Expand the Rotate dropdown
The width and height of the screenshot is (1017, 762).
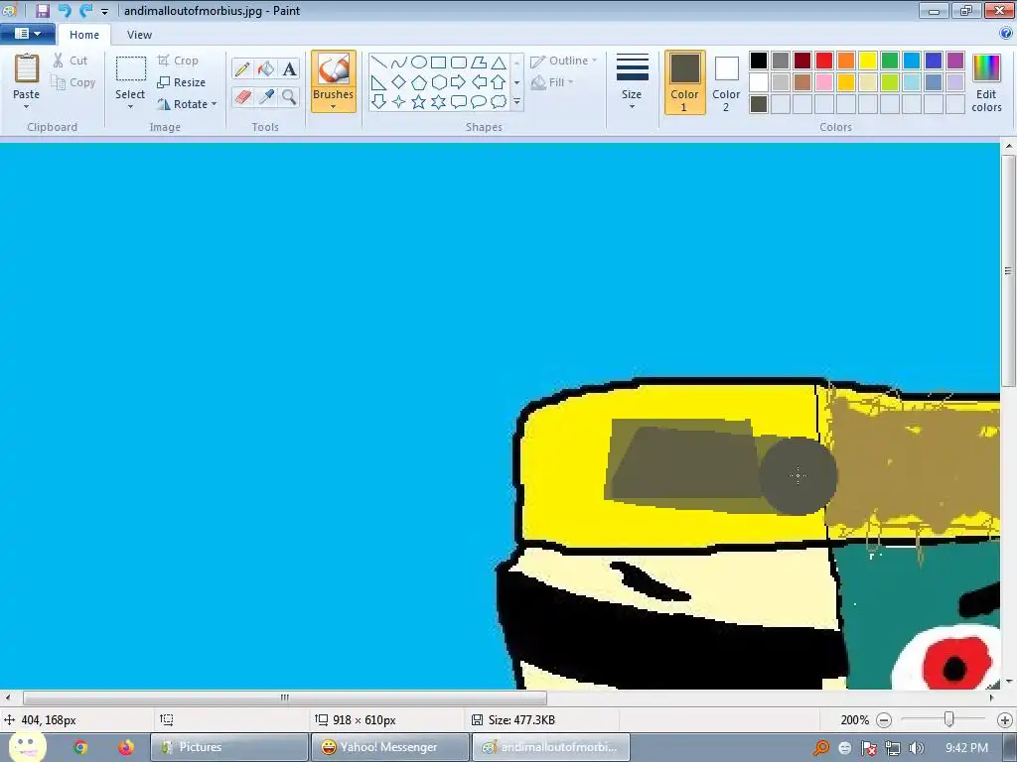point(215,104)
